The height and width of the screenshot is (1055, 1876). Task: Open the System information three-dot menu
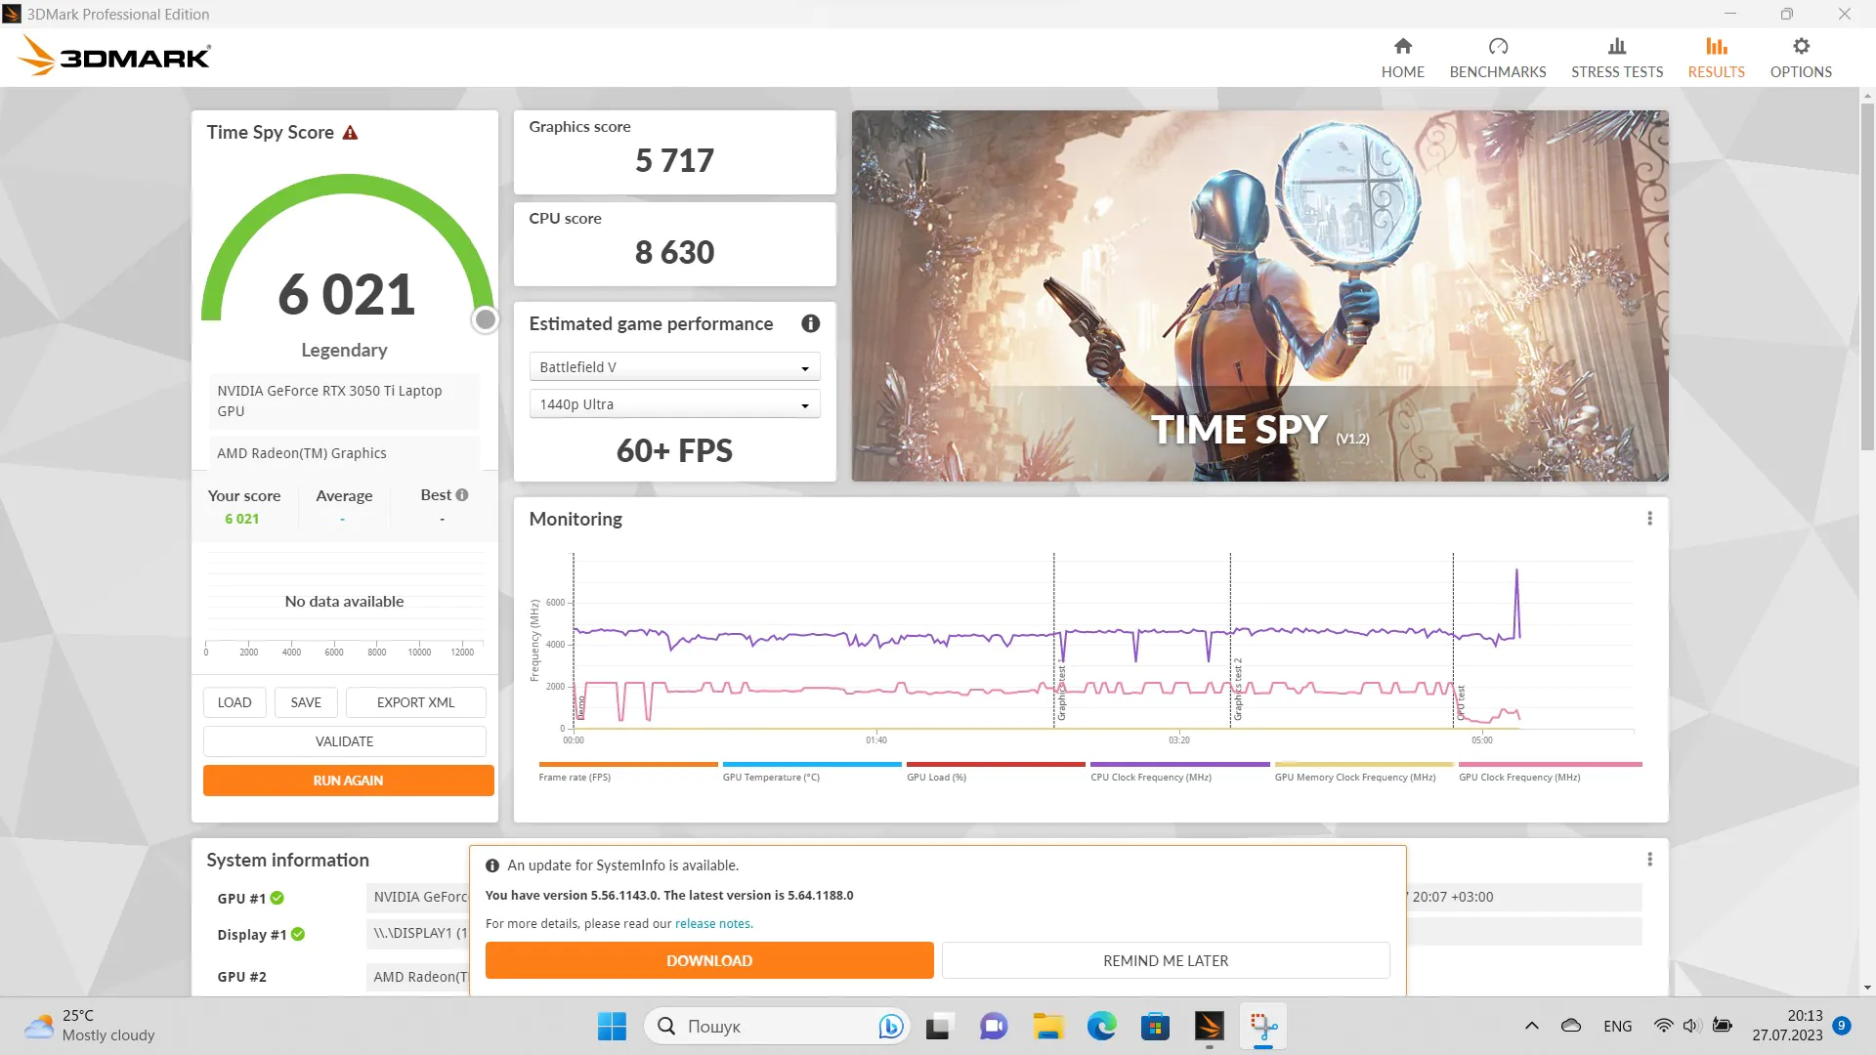pos(1649,860)
